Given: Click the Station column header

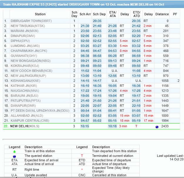Looking at the screenshot, I should pyautogui.click(x=40, y=14).
